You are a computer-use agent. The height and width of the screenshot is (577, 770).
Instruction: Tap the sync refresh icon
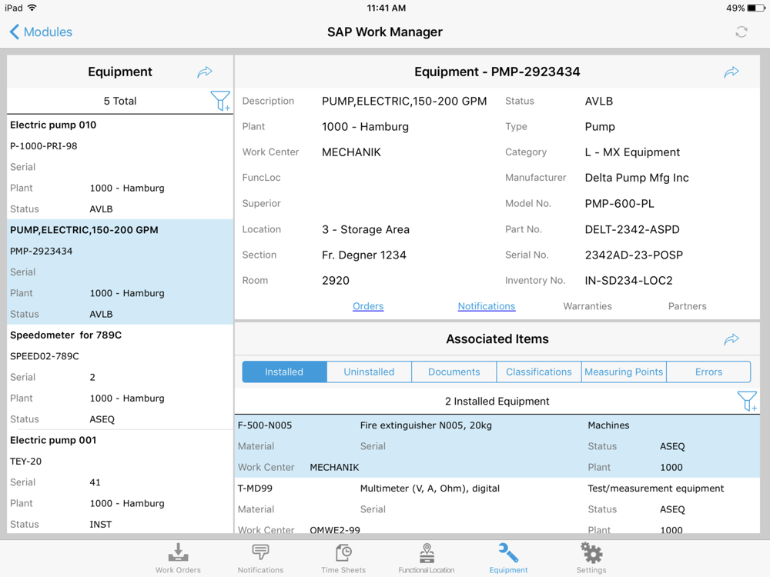(741, 32)
